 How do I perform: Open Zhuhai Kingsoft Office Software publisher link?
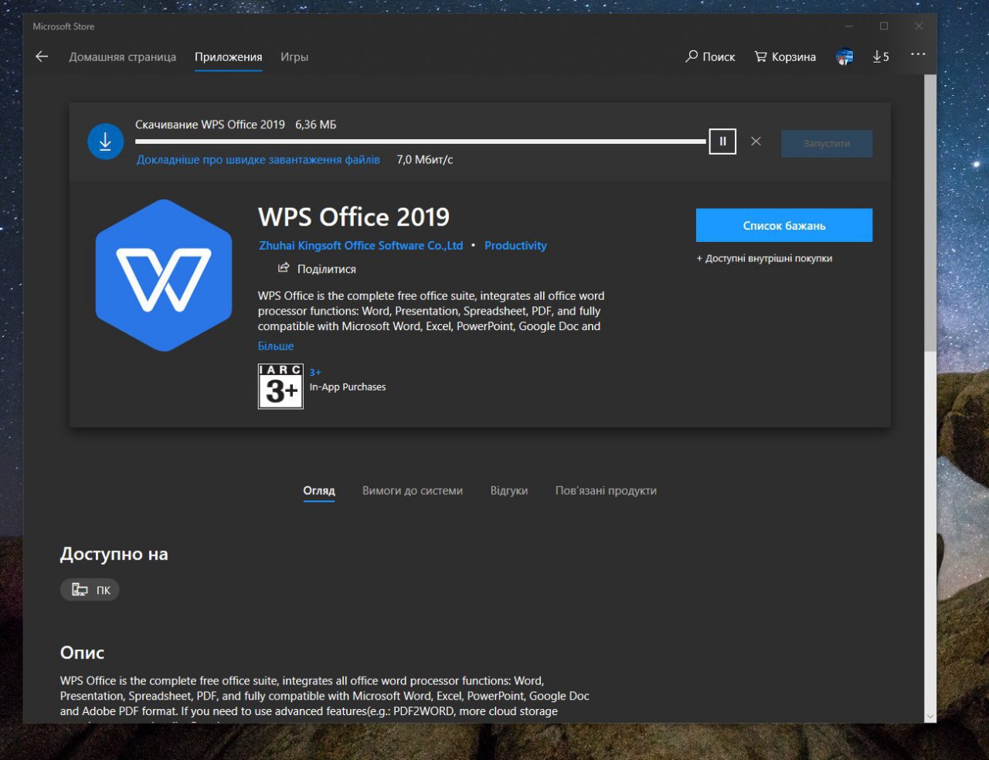point(361,245)
